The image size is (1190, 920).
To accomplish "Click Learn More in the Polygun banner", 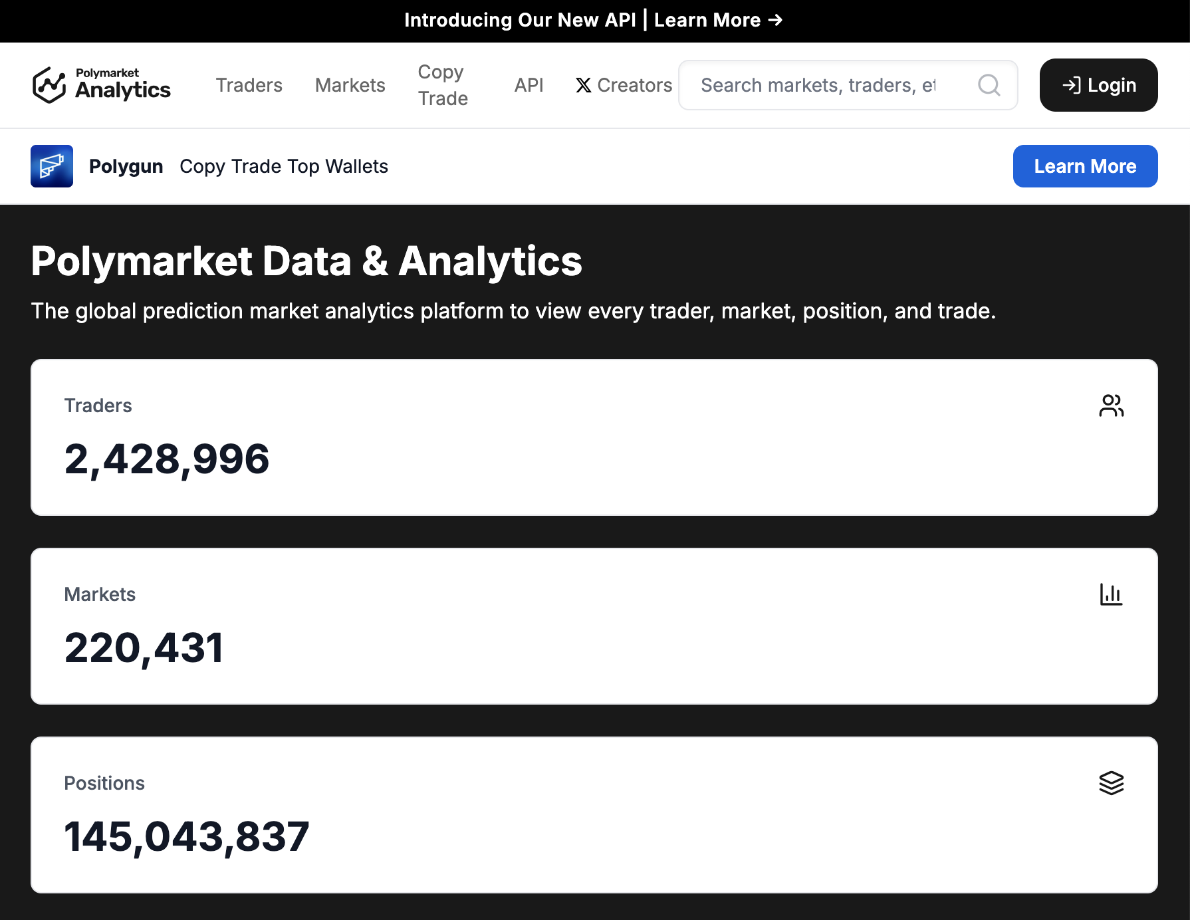I will [x=1085, y=166].
